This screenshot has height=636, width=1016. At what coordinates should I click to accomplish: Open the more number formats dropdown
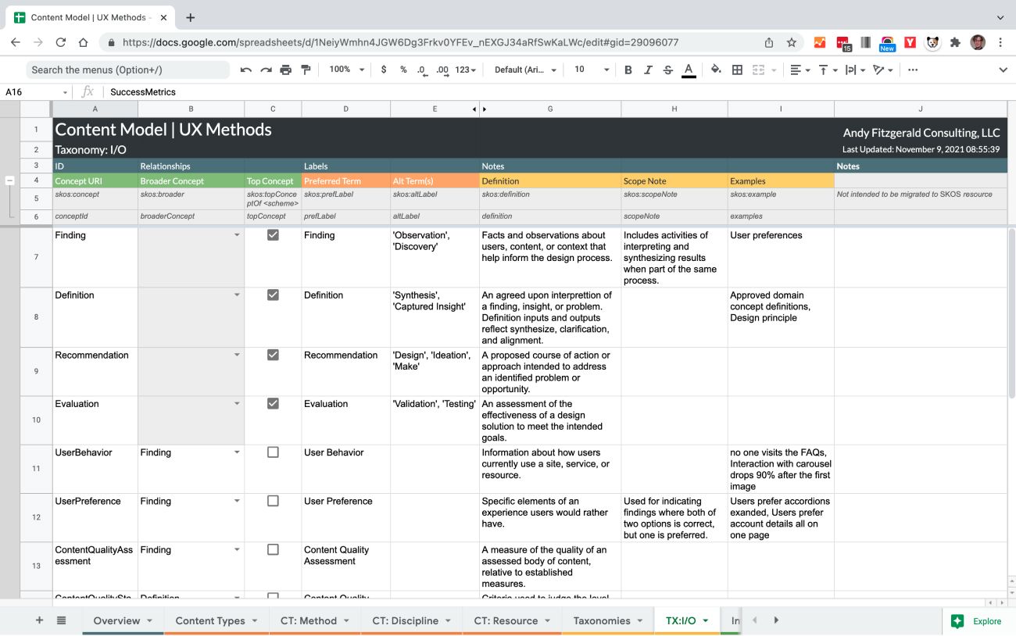pos(466,70)
